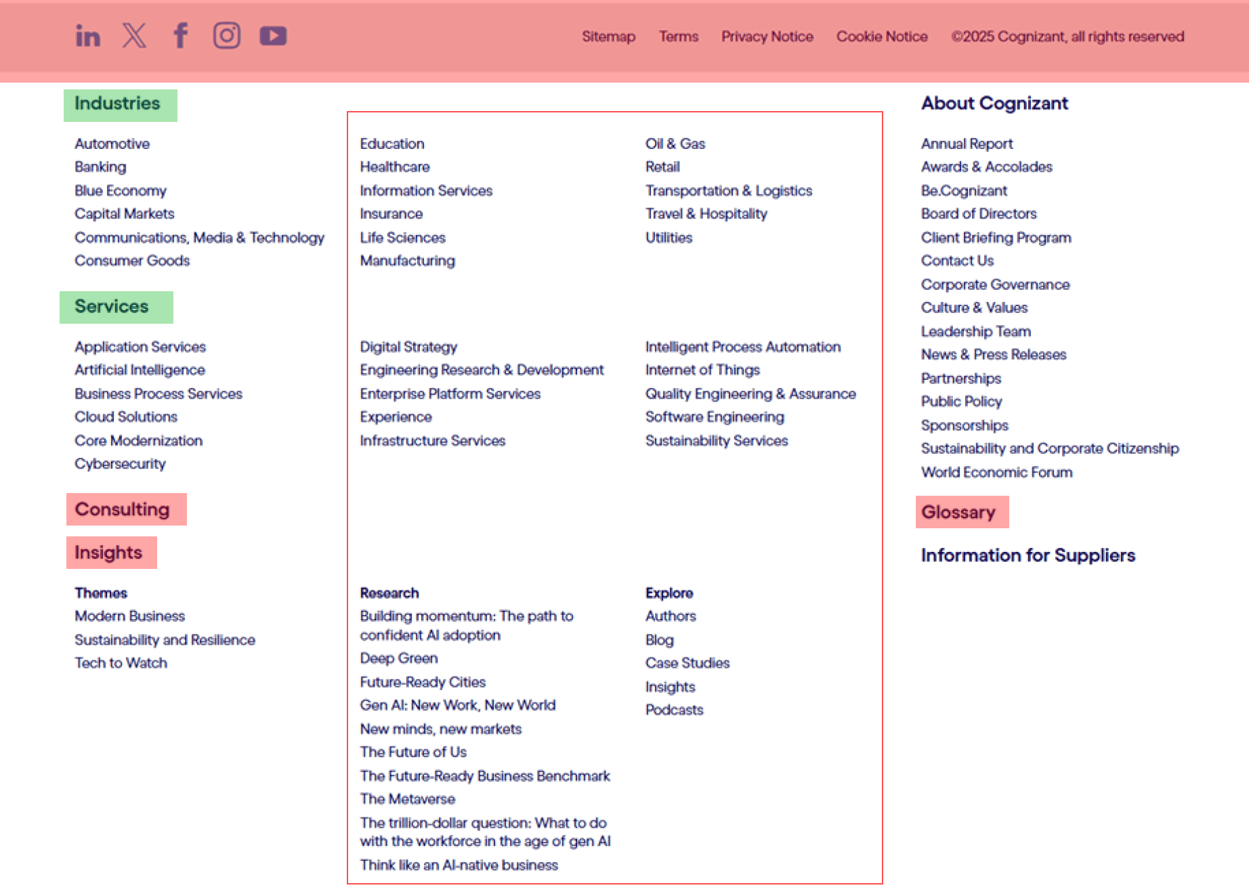The image size is (1249, 894).
Task: Open the Glossary heading link
Action: pos(958,512)
